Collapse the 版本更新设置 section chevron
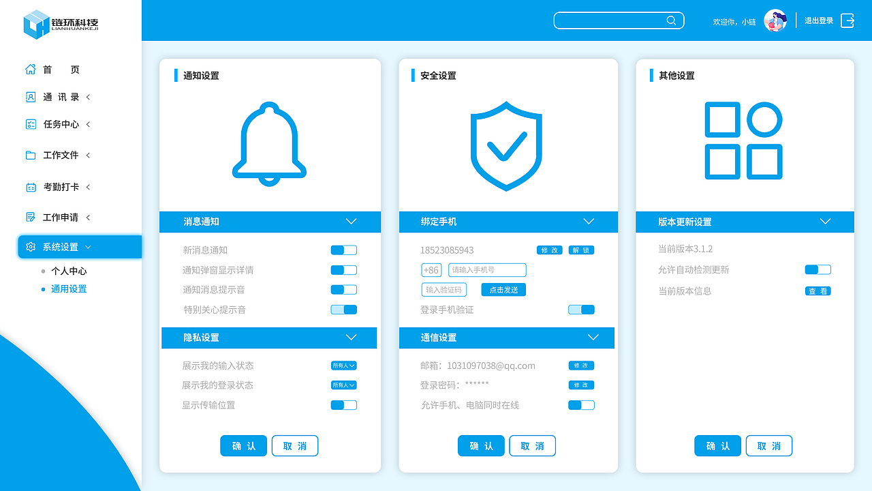 (x=826, y=222)
